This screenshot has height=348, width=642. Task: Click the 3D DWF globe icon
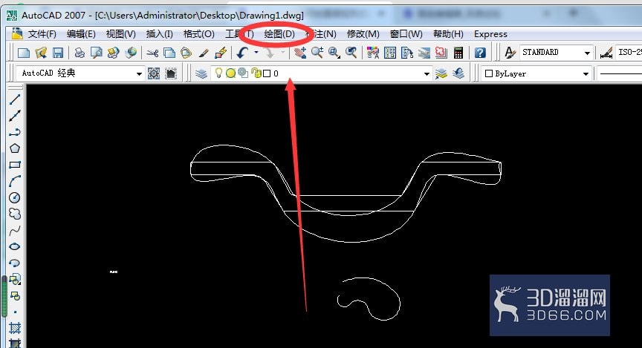coord(131,53)
